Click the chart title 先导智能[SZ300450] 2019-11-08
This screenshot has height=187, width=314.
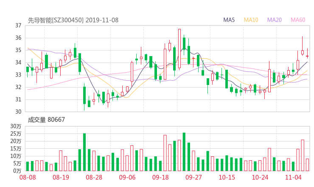[73, 20]
